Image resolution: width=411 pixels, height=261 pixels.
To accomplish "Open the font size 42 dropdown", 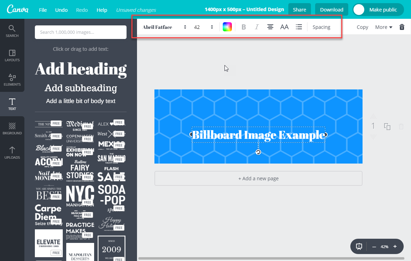I will click(x=204, y=27).
